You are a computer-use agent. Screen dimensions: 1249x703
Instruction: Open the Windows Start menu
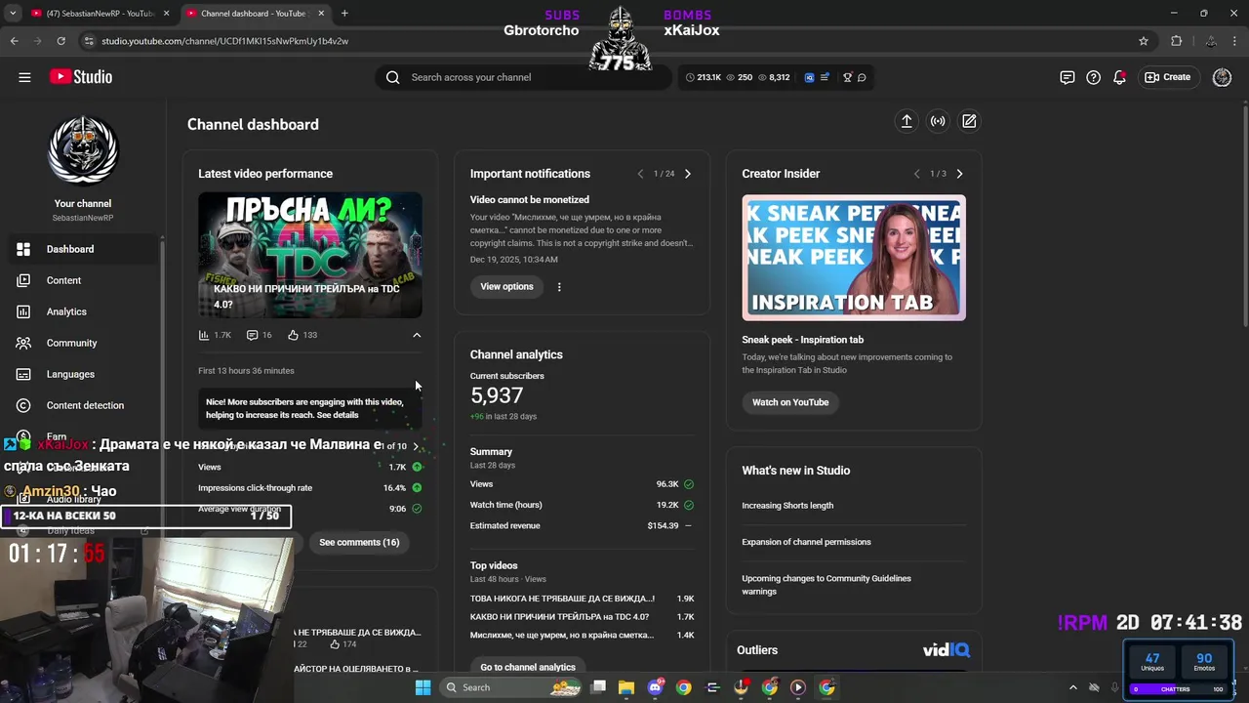[423, 687]
